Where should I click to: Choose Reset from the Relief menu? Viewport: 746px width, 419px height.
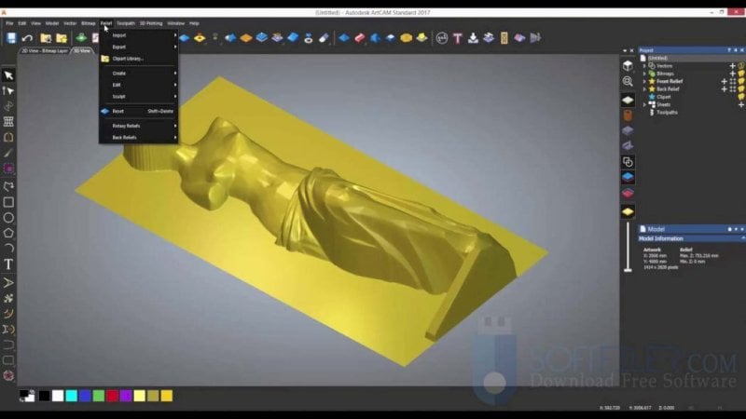coord(138,111)
